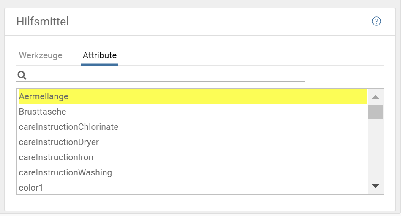
Task: Select the careInstructionChlorinate attribute
Action: 68,127
